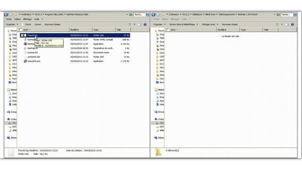
Task: Click the Graver toolbar button
Action: tap(38, 25)
